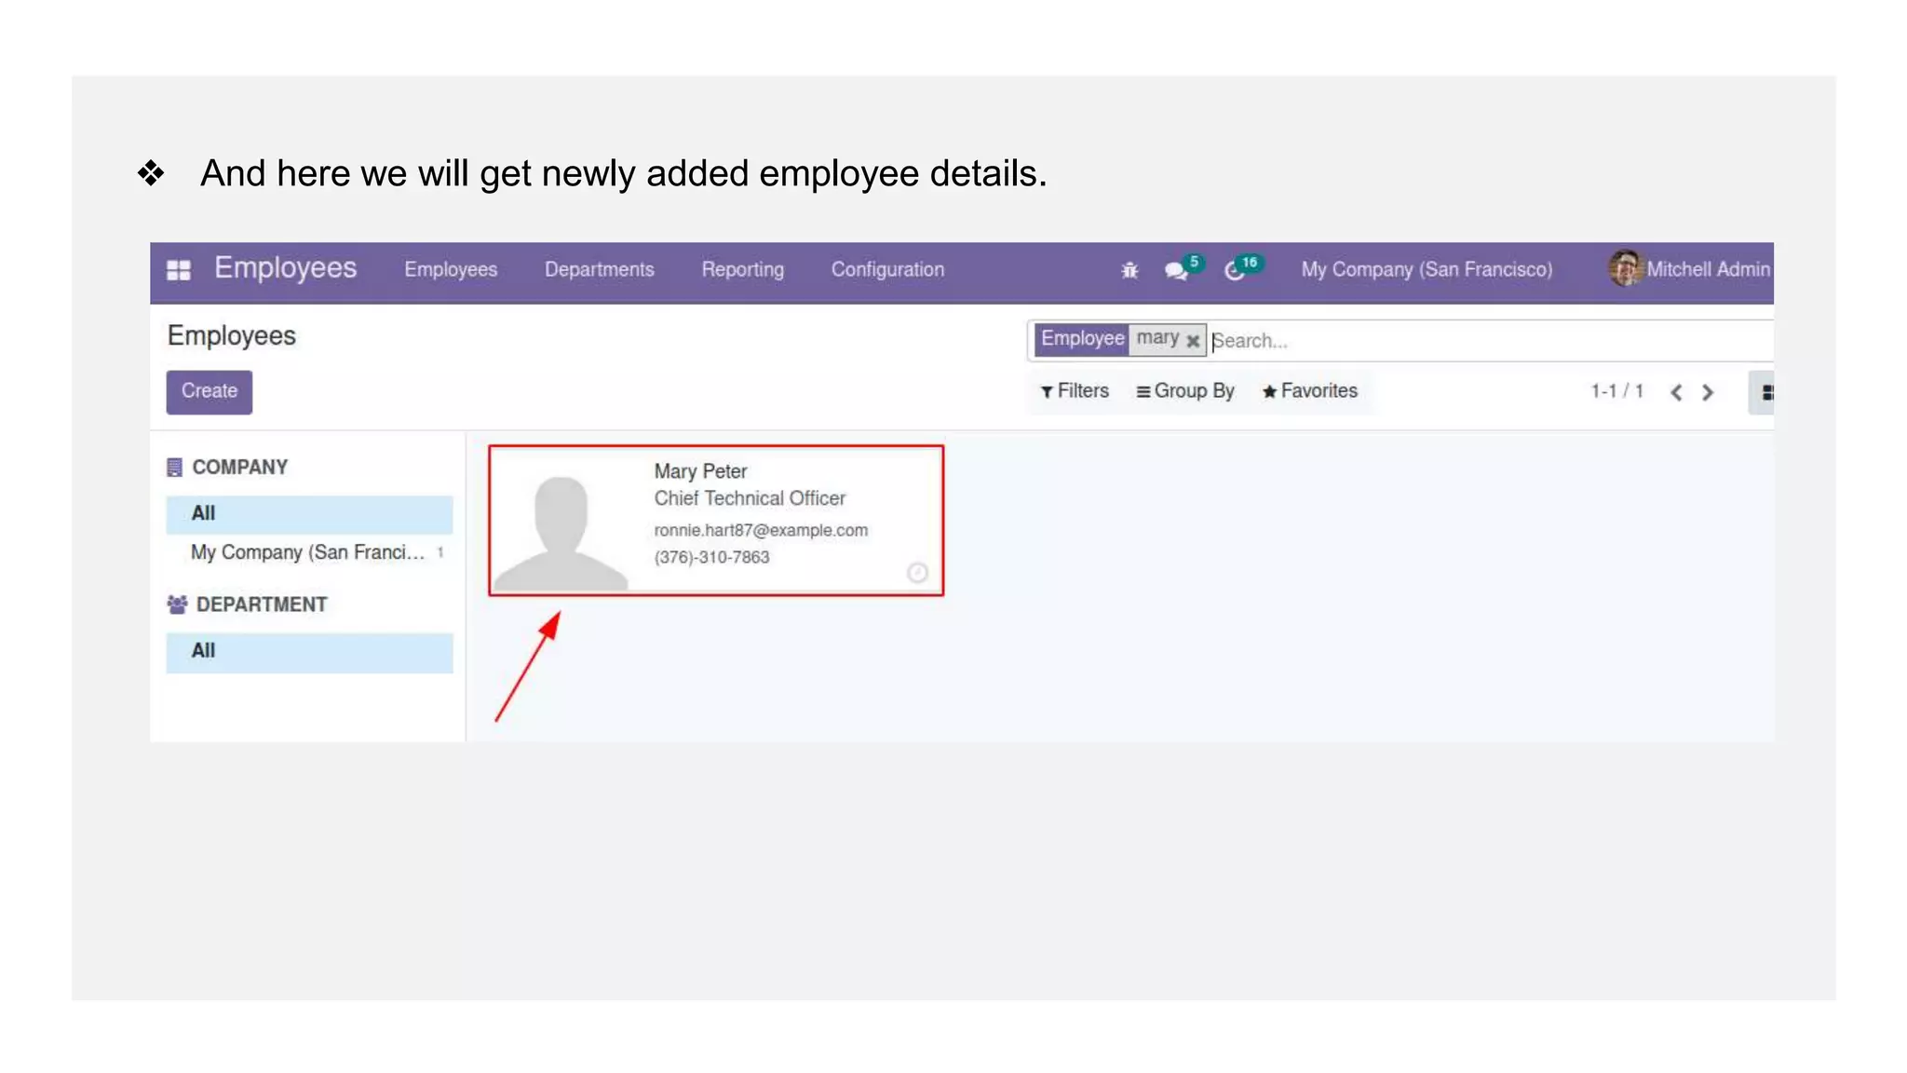Open the Departments menu
The image size is (1907, 1073).
pos(599,270)
